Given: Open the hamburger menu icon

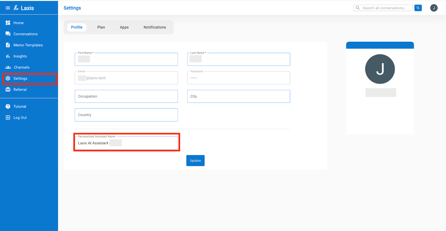Looking at the screenshot, I should [8, 8].
